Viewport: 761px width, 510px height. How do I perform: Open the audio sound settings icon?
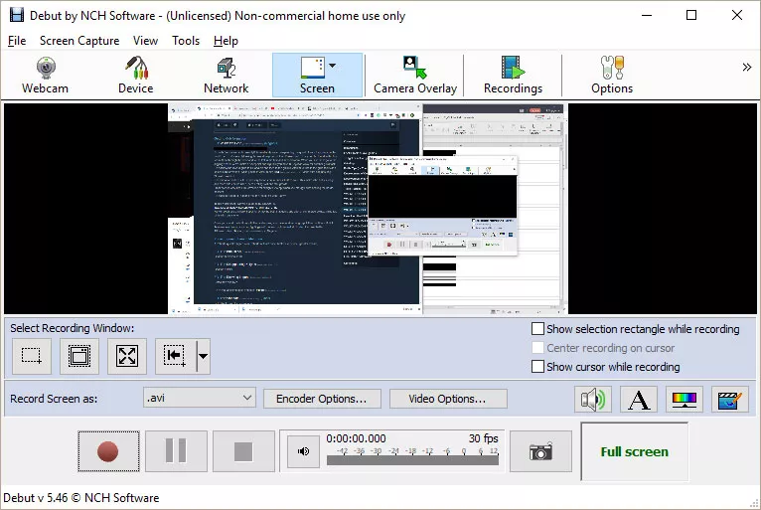(x=593, y=400)
